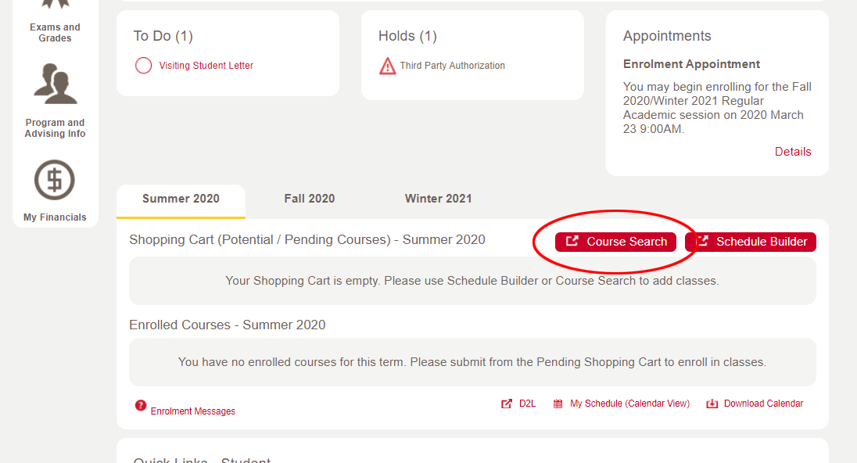The height and width of the screenshot is (463, 857).
Task: Open the Winter 2021 tab
Action: click(x=438, y=199)
